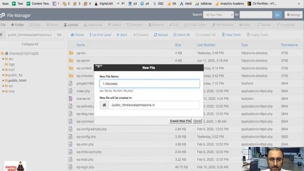Viewport: 304px width, 171px height.
Task: Cancel the New File dialog
Action: [x=197, y=121]
